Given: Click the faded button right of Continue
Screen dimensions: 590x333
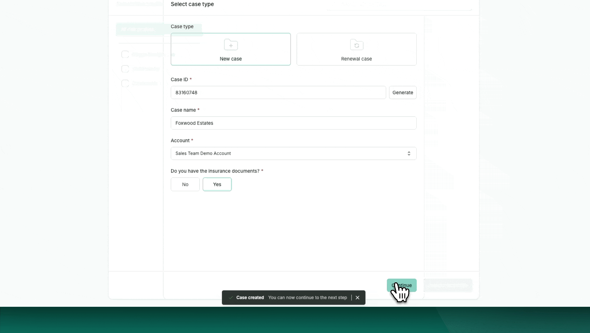Looking at the screenshot, I should click(x=448, y=286).
